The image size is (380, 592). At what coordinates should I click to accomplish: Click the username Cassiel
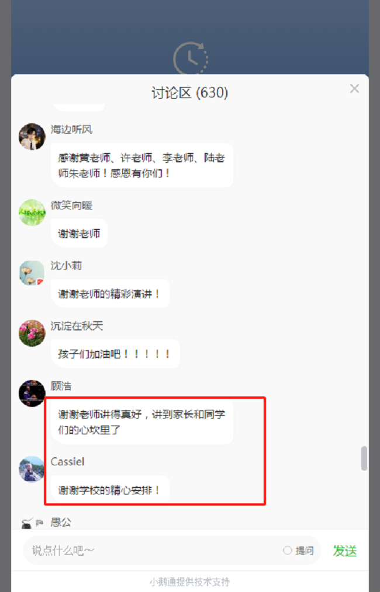coord(68,461)
